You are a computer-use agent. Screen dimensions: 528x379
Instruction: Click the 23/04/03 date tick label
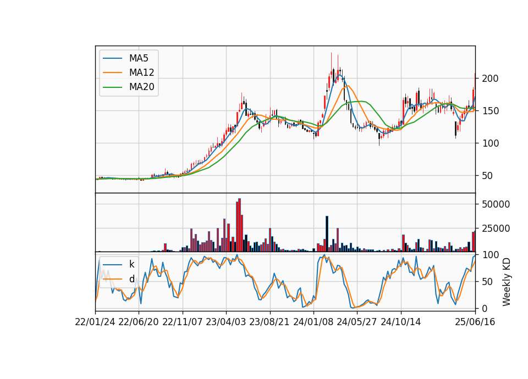coord(226,322)
